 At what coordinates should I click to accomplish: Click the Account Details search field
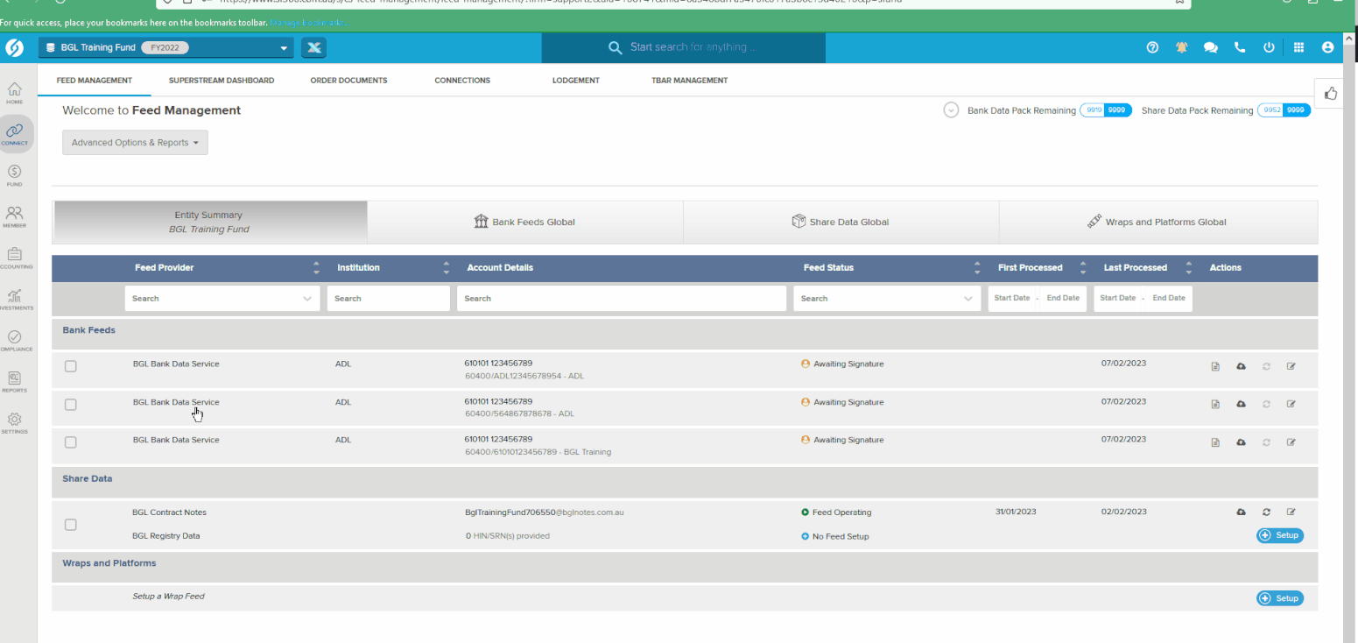click(621, 299)
